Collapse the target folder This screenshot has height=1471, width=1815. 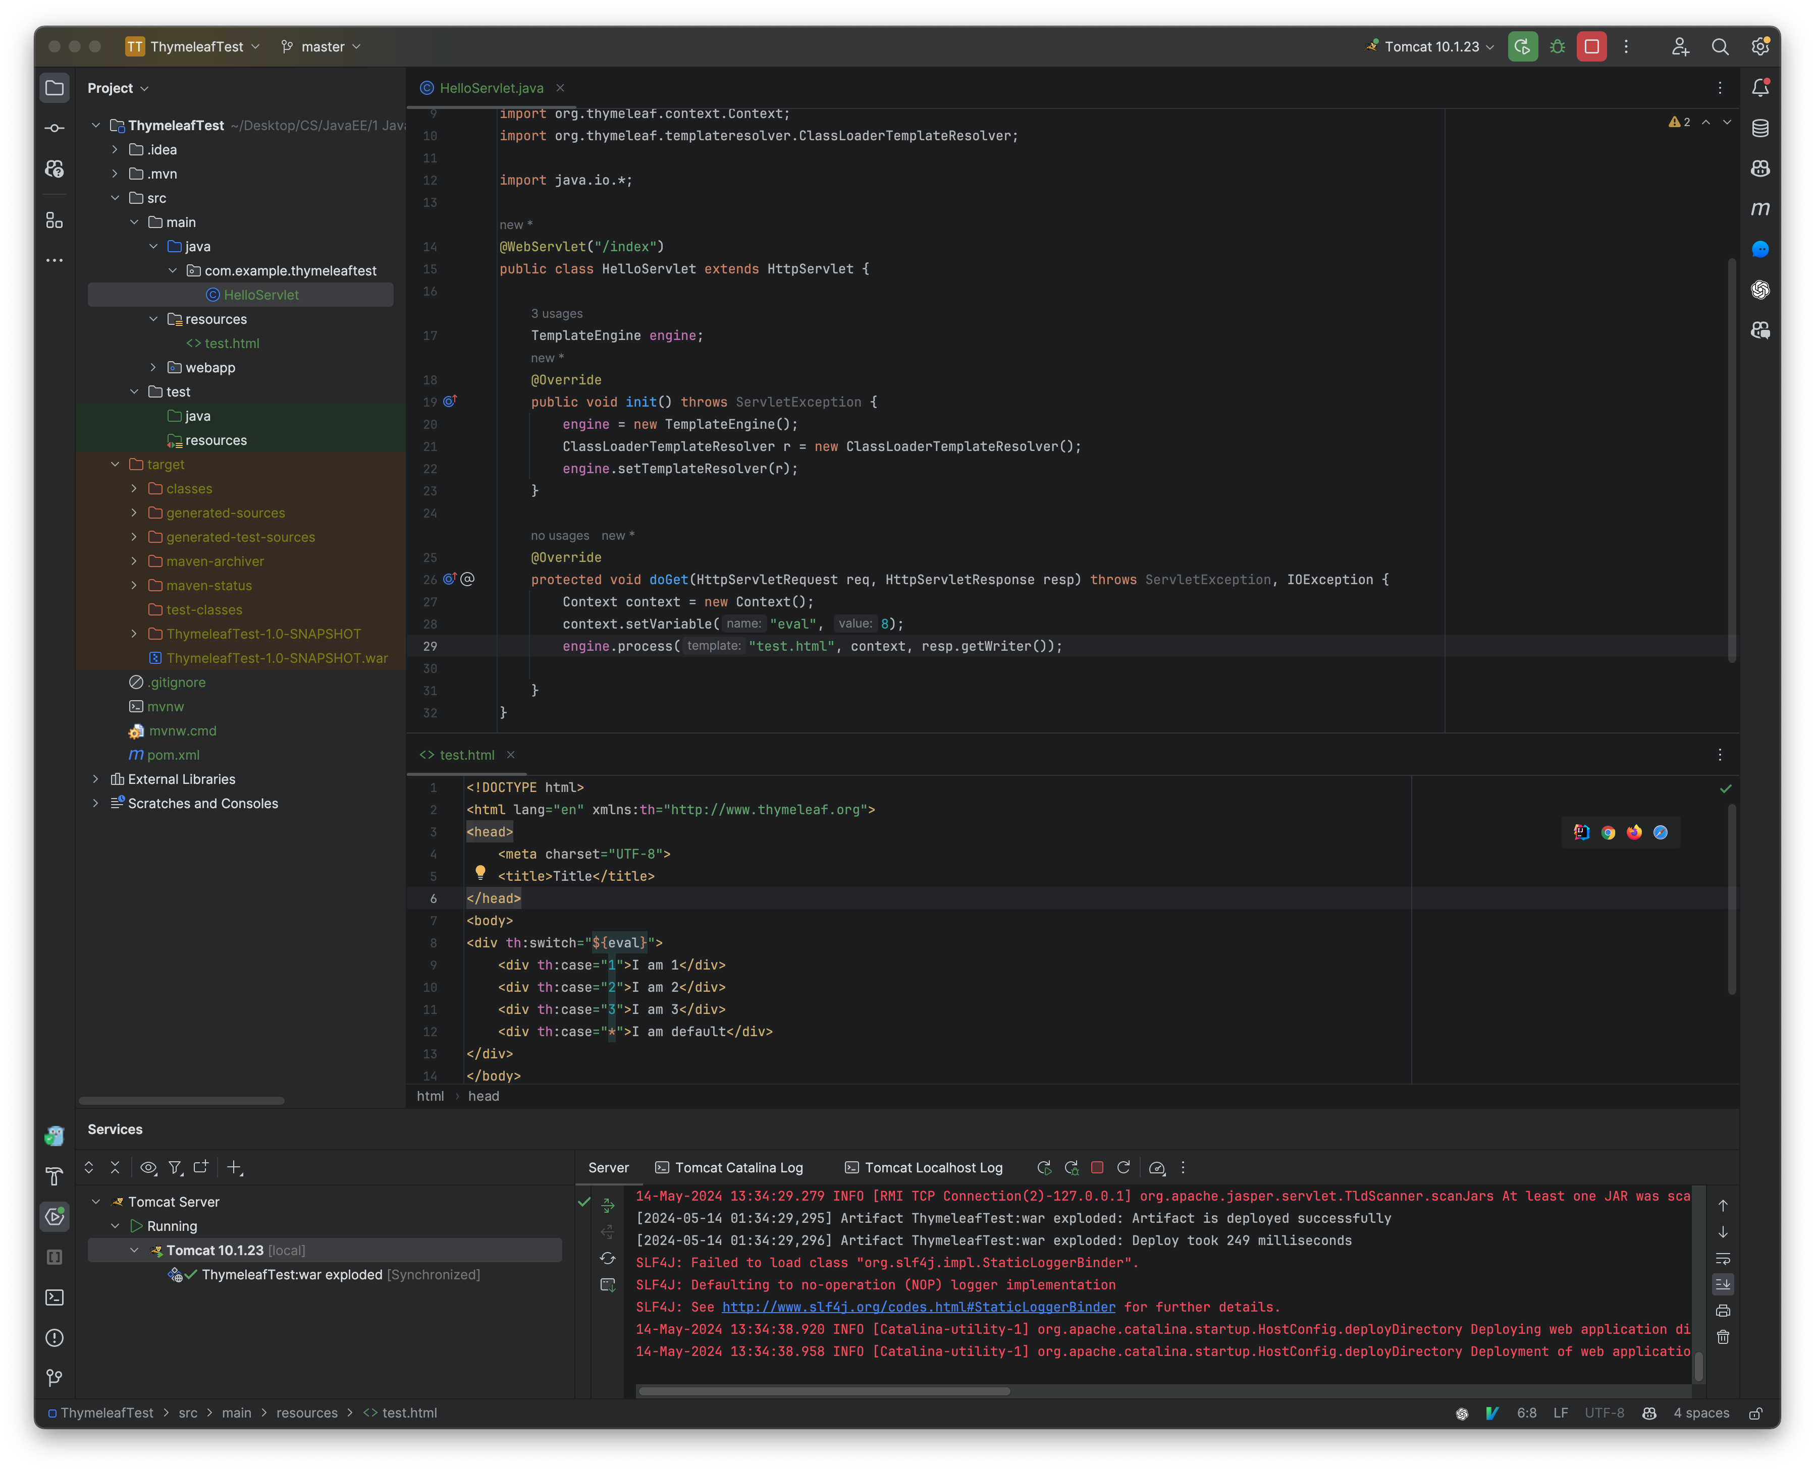coord(115,464)
